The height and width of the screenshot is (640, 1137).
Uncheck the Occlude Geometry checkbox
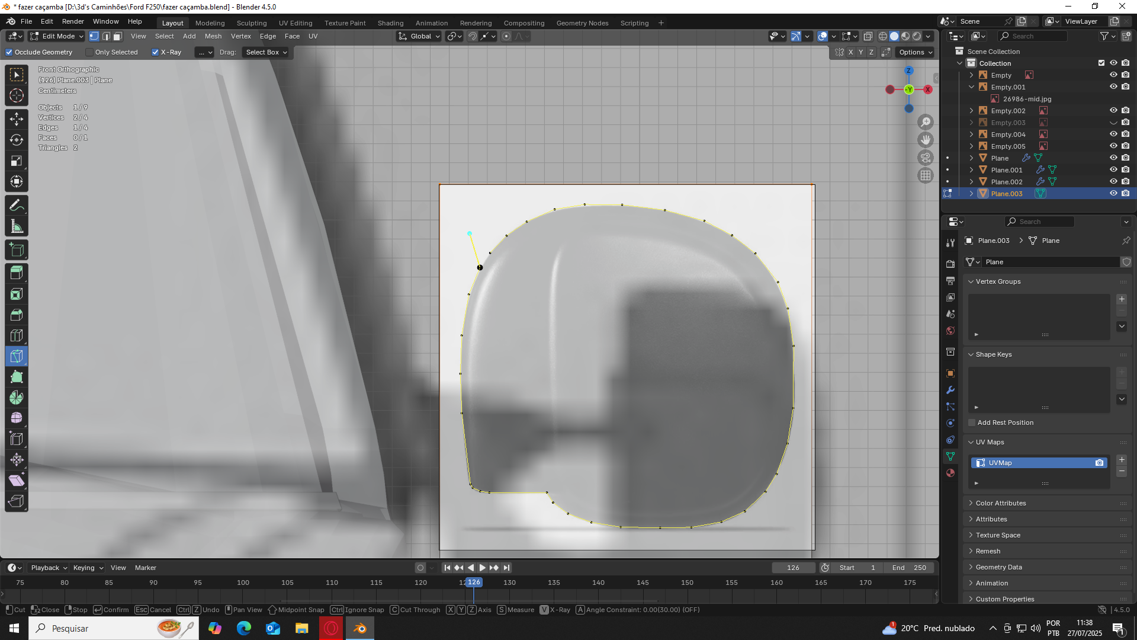pos(9,52)
